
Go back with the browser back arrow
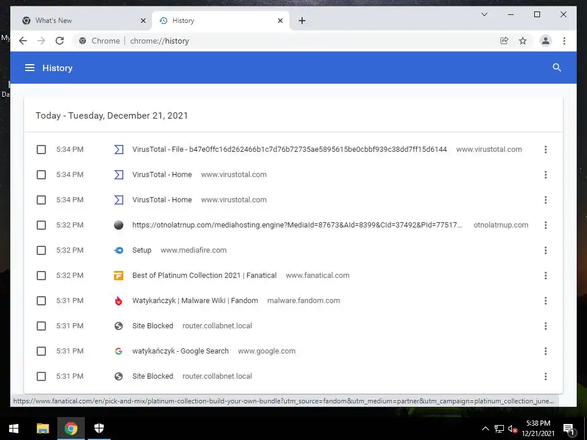[x=23, y=41]
